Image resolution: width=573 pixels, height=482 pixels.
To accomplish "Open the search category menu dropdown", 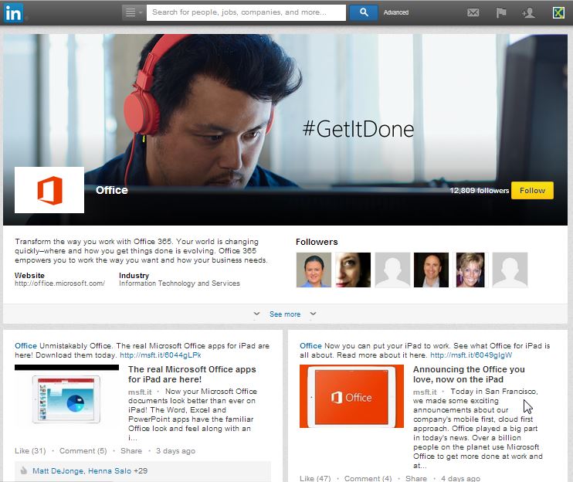I will [134, 12].
